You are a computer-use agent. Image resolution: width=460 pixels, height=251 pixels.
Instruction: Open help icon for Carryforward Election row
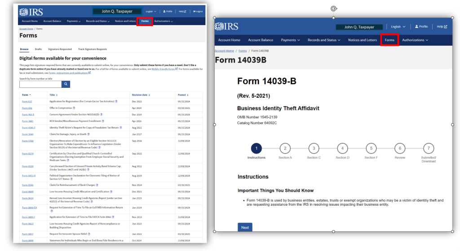click(88, 170)
